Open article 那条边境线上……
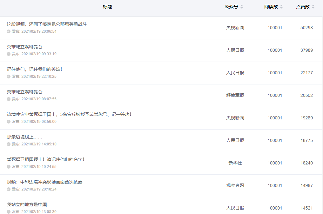 point(24,137)
